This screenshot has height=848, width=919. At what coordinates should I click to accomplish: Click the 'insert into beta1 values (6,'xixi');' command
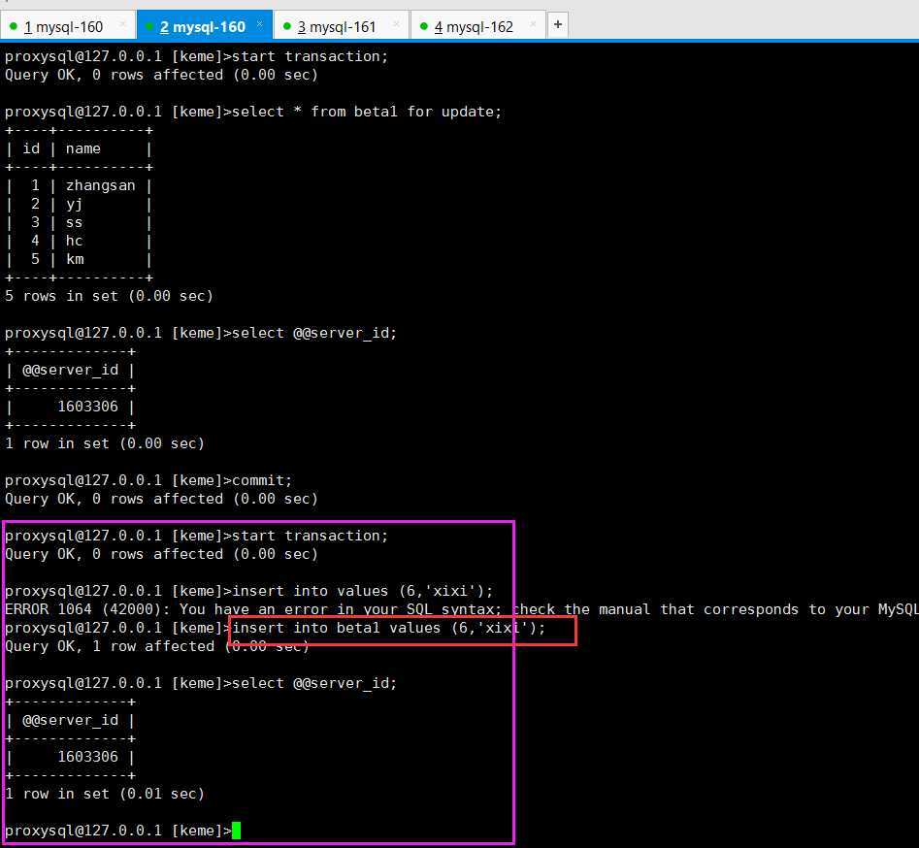tap(388, 628)
